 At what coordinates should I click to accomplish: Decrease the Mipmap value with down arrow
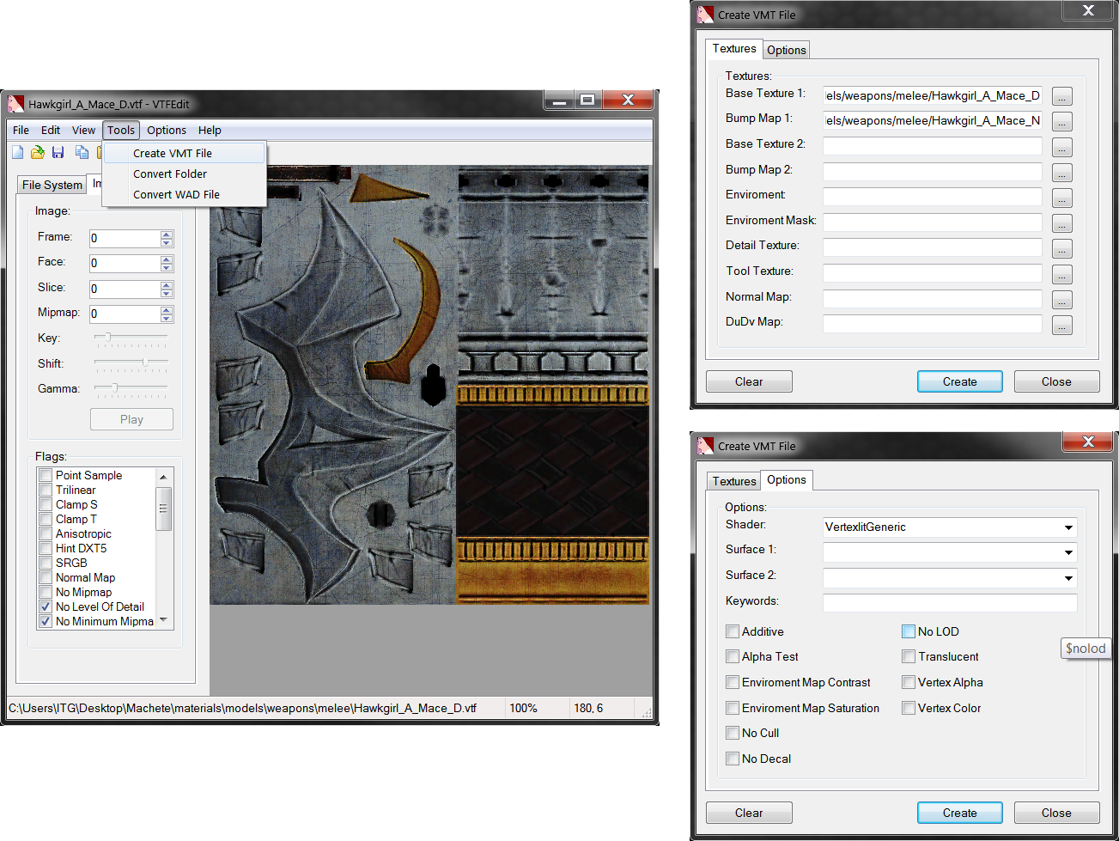point(167,318)
